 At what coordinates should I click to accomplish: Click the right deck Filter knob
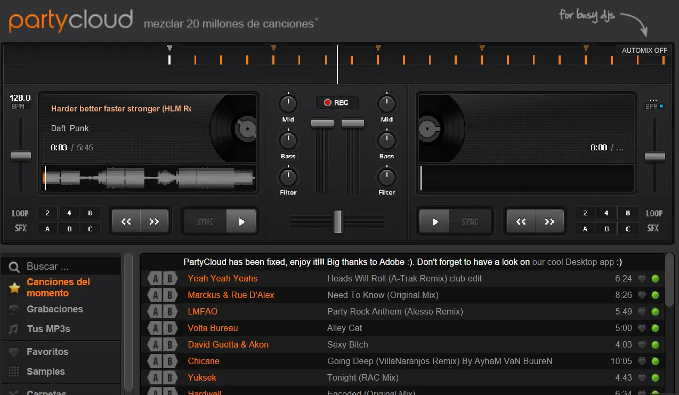pyautogui.click(x=386, y=176)
